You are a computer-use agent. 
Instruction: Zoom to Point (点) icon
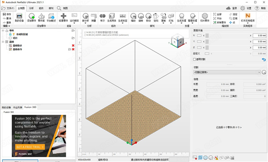[x=232, y=22]
